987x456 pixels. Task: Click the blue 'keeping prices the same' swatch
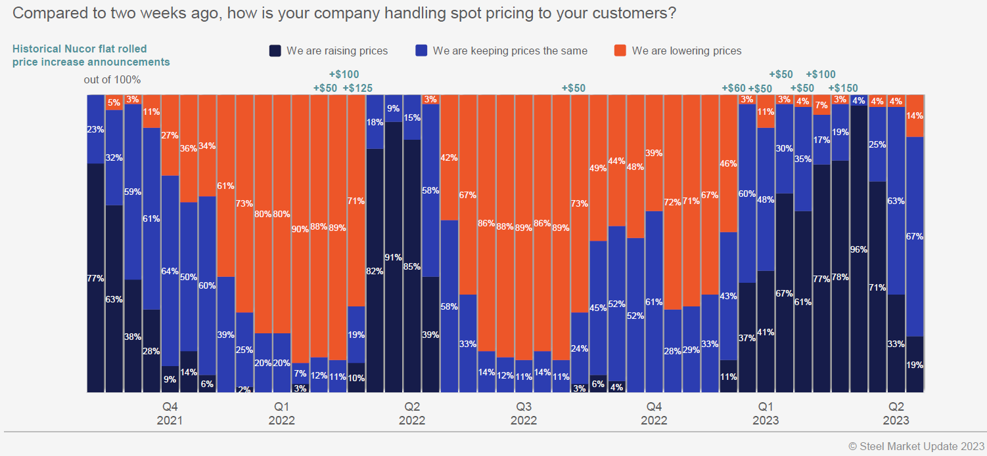click(422, 51)
